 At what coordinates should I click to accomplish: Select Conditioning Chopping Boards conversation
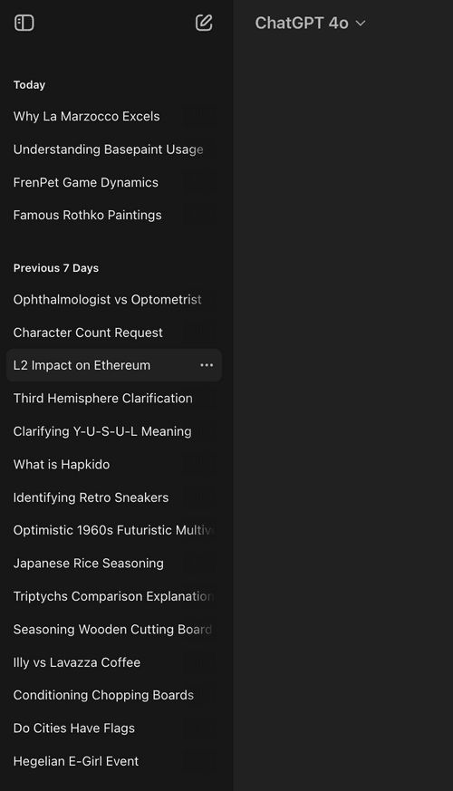point(114,695)
